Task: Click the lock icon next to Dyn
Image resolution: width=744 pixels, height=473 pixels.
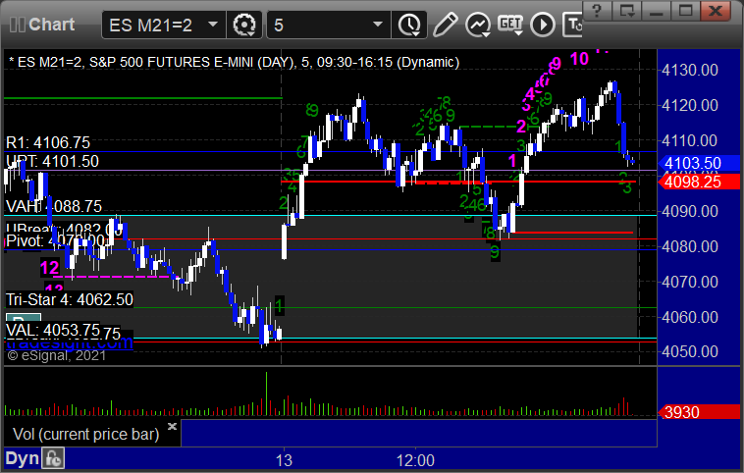Action: (53, 458)
